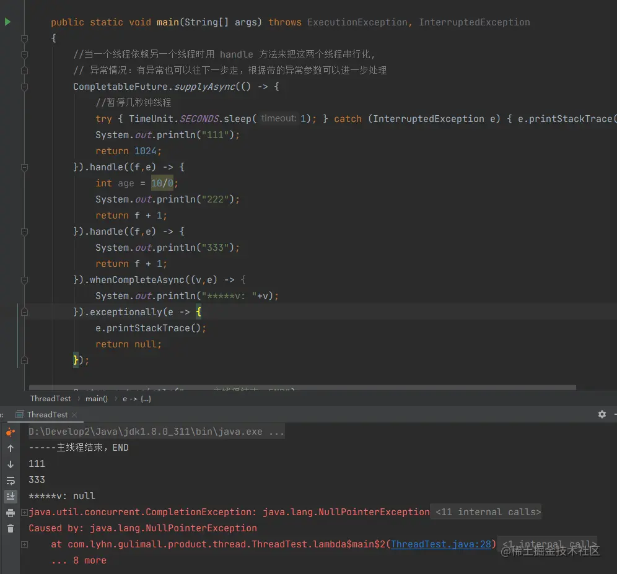Fold marker at second Chinese comment line

[24, 71]
